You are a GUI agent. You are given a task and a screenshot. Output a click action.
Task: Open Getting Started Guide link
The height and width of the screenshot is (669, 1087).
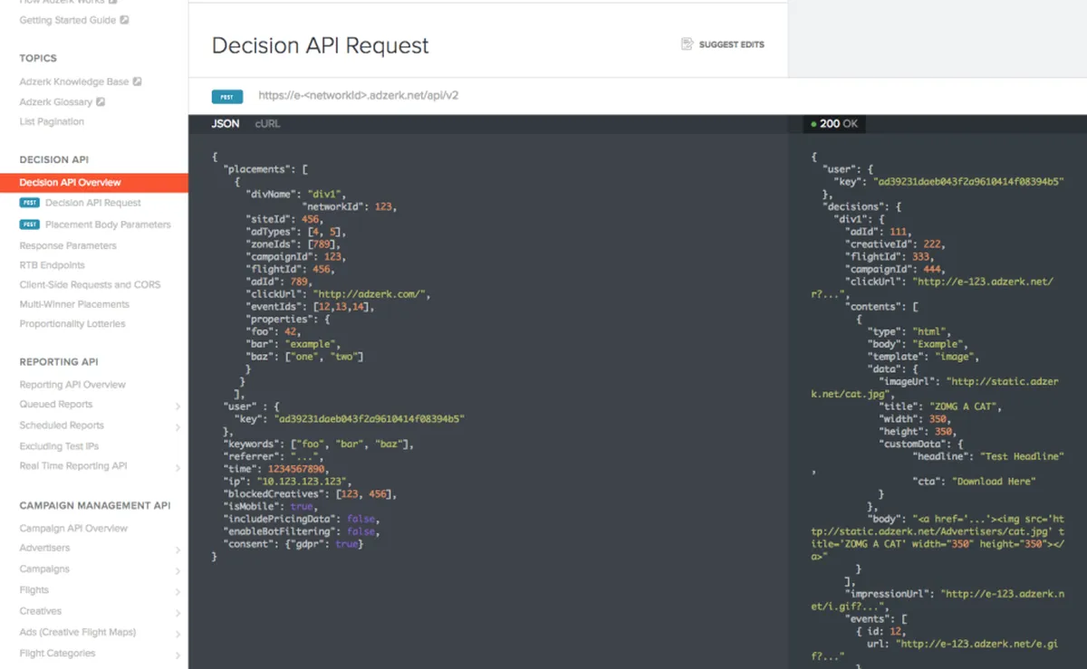pos(68,20)
